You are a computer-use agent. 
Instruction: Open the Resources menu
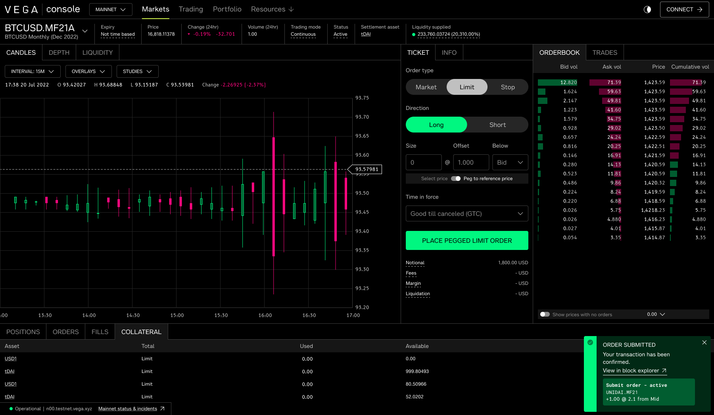273,9
